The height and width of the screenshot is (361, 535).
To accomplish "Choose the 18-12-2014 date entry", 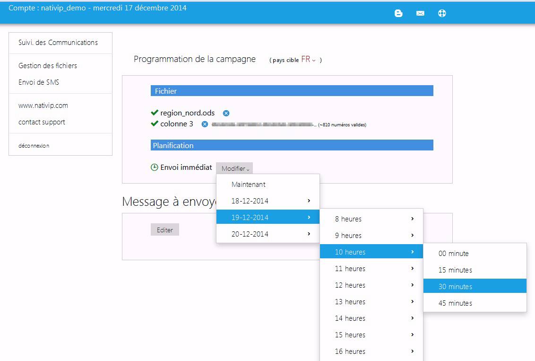I will pos(268,201).
